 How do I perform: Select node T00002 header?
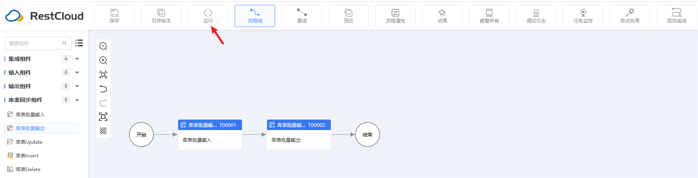[x=299, y=125]
